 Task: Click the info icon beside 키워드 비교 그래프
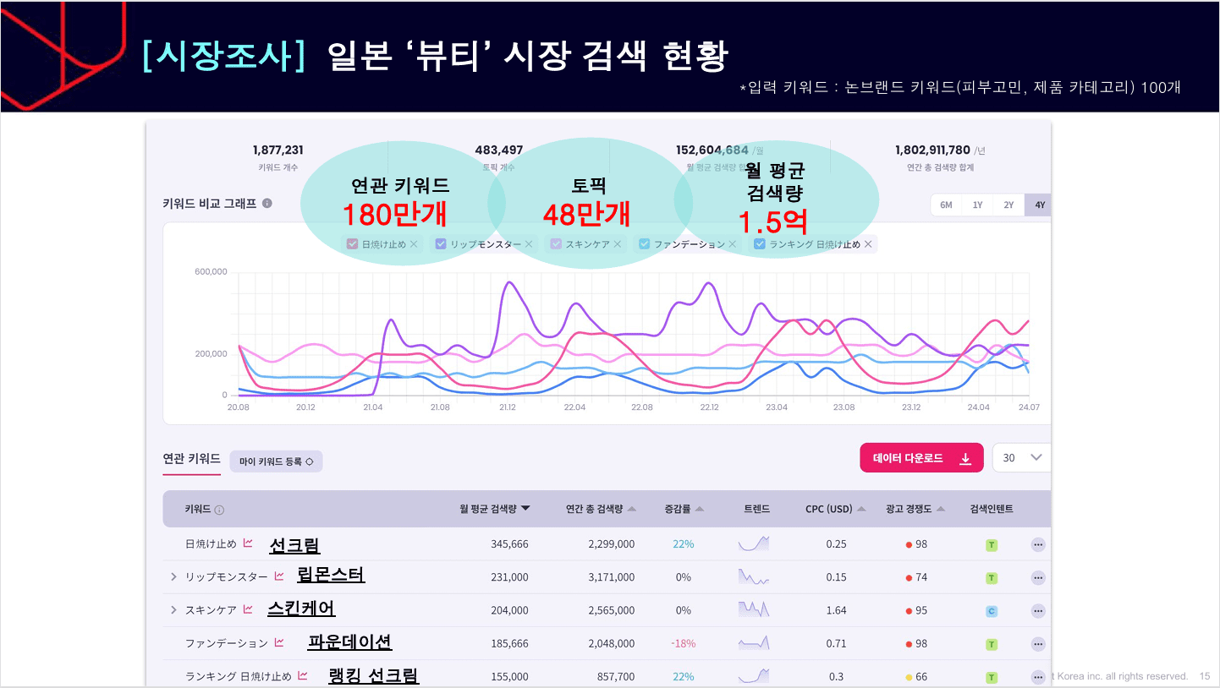click(267, 204)
